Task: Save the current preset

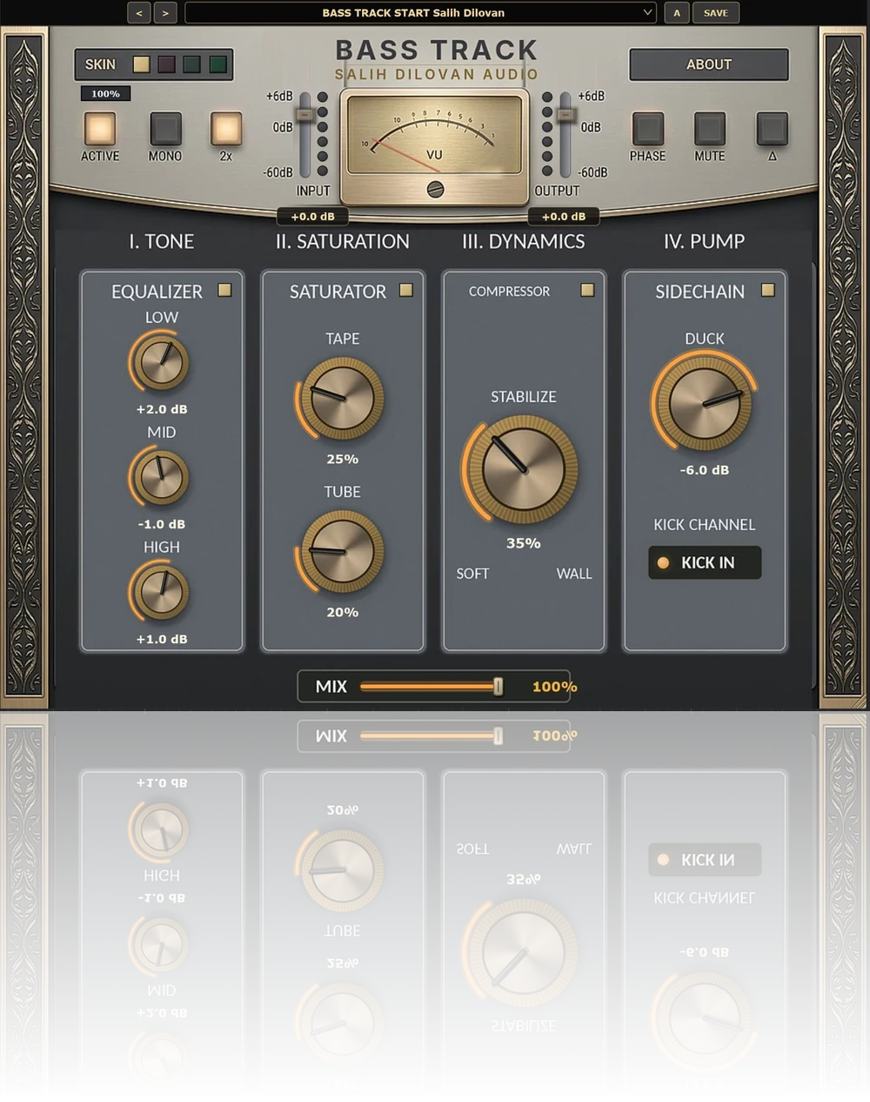Action: [716, 13]
